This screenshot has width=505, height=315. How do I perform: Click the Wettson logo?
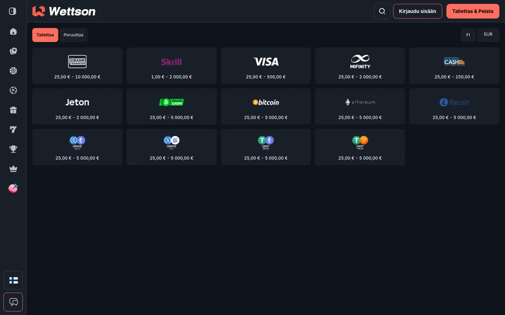(64, 11)
